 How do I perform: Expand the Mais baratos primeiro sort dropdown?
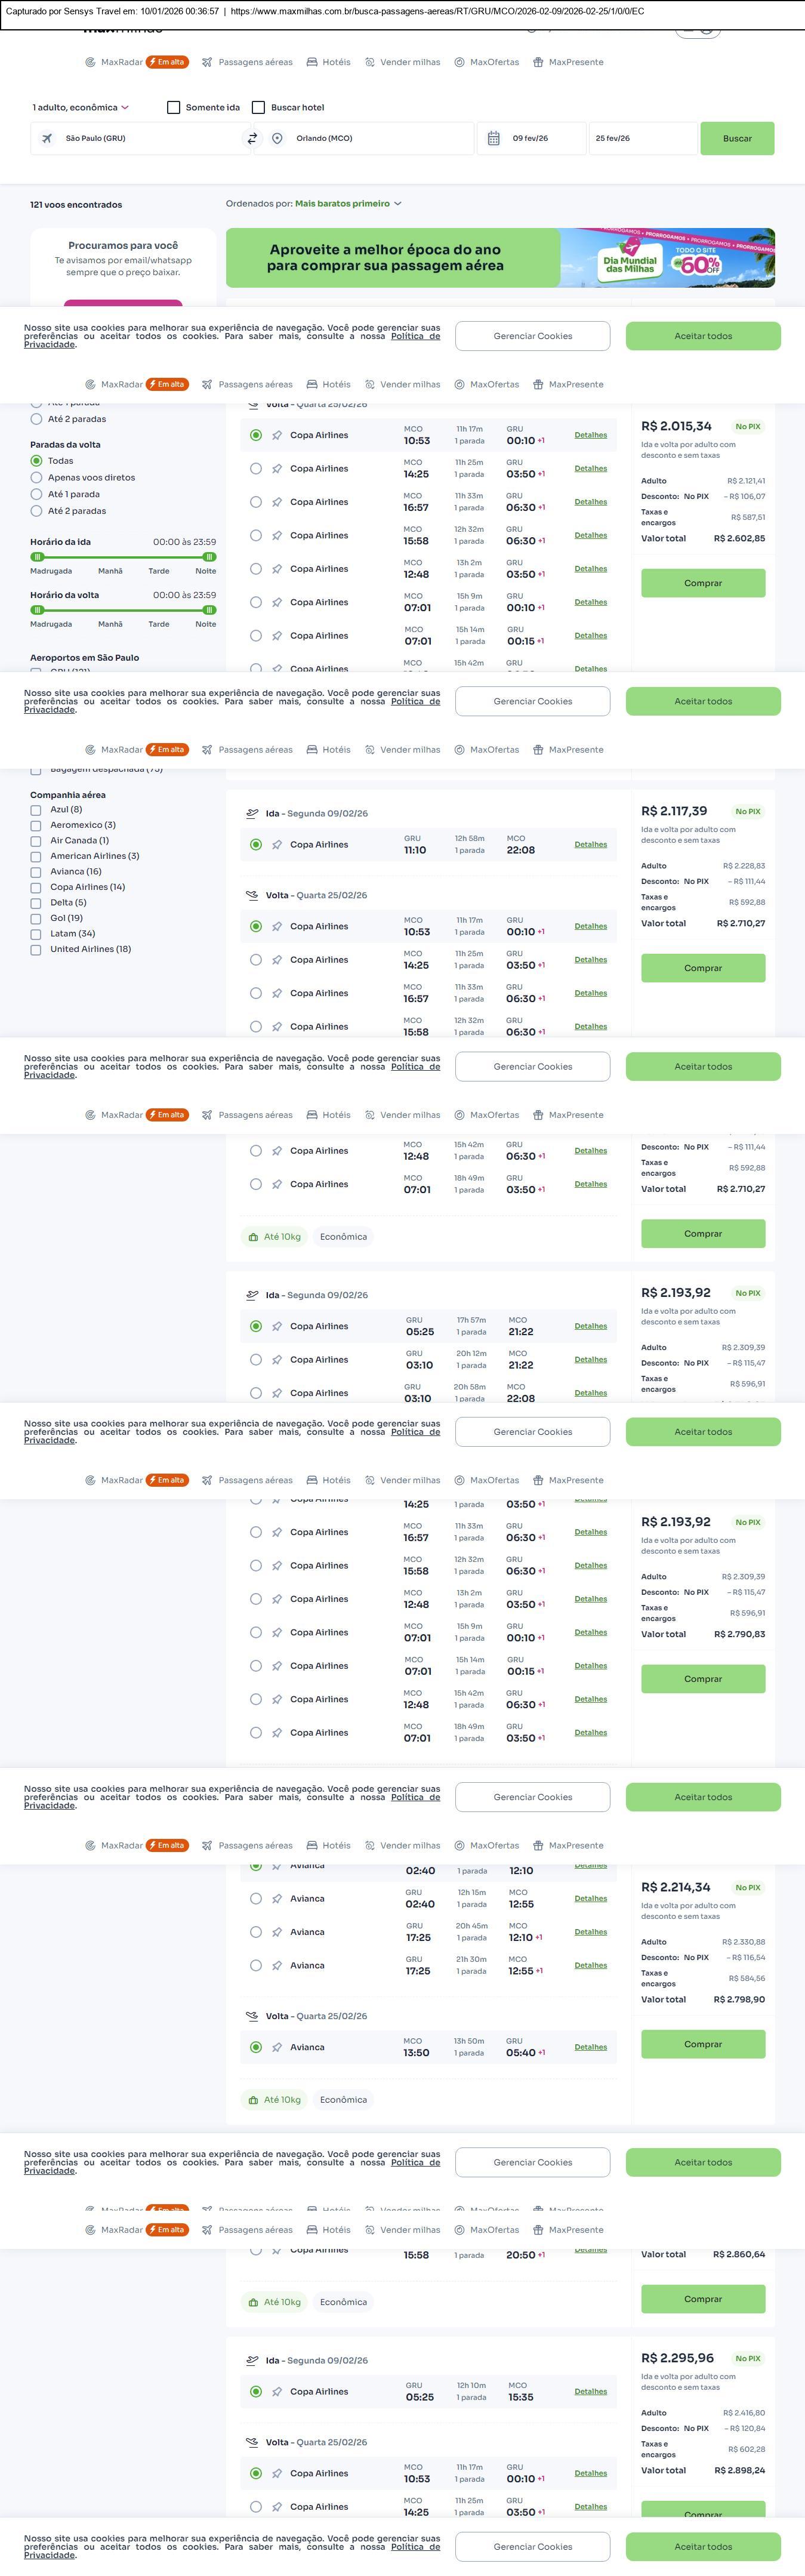coord(348,204)
